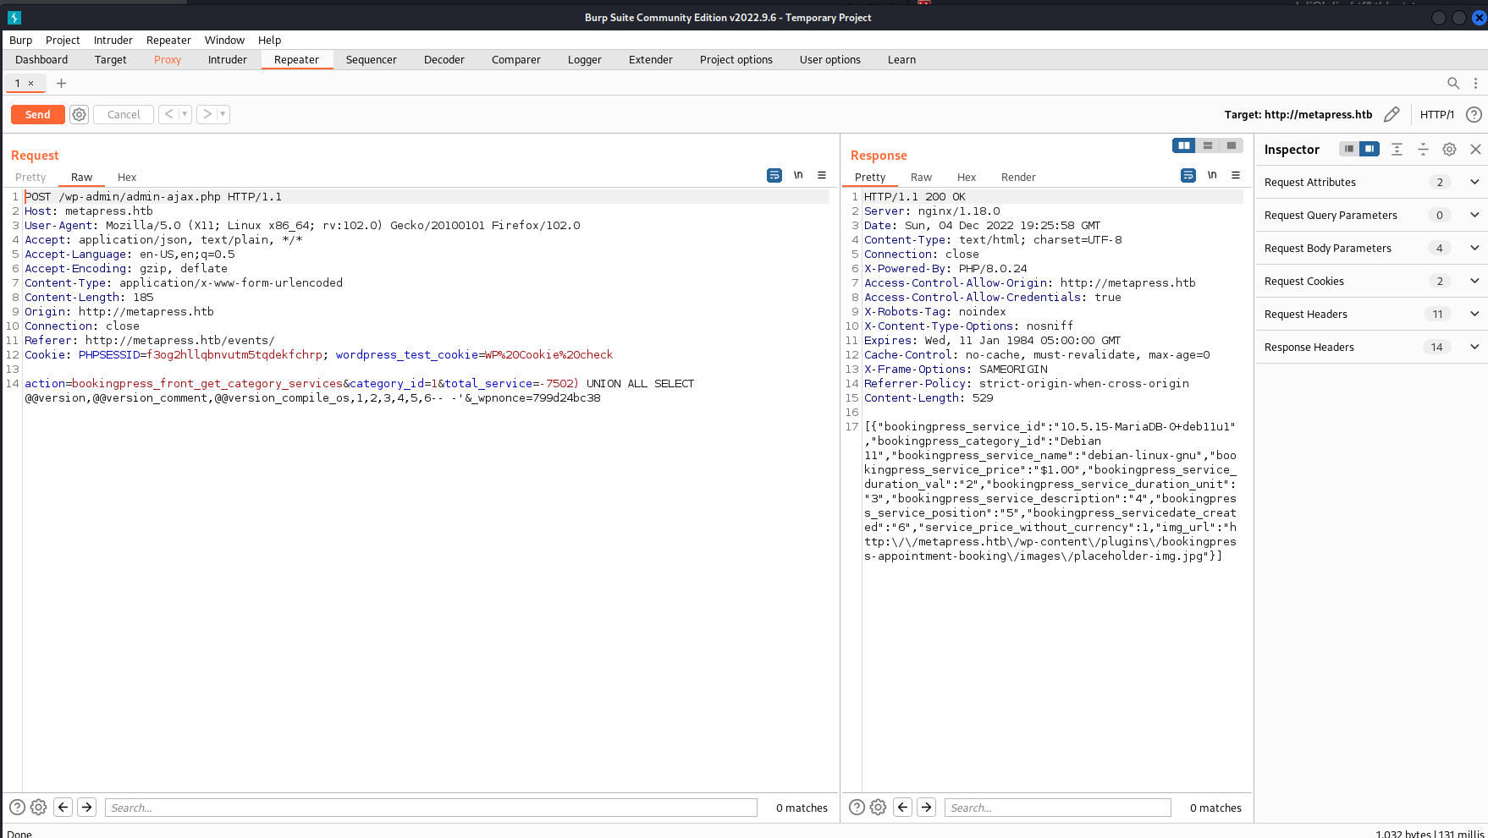
Task: Switch to the Decoder tab
Action: click(444, 59)
